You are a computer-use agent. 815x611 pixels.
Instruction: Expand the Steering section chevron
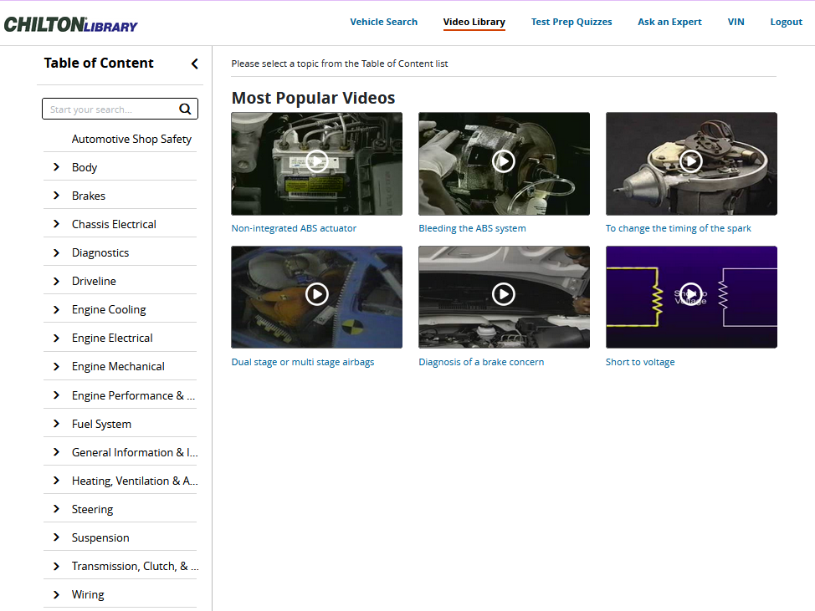click(56, 509)
